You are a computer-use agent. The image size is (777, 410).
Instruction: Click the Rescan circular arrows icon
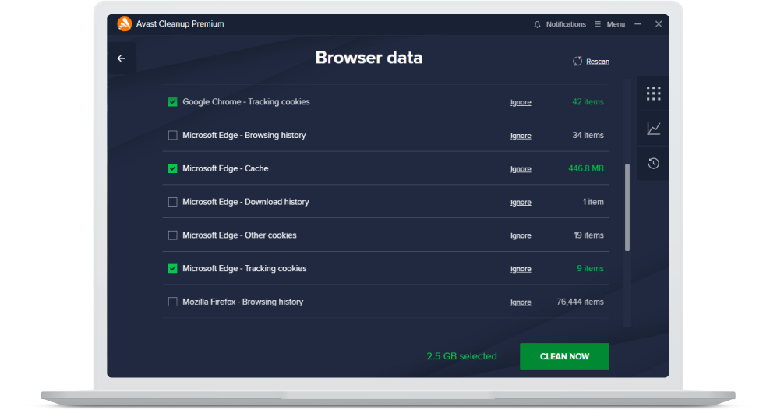pyautogui.click(x=577, y=62)
